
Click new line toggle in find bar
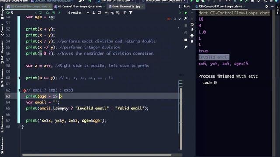[x=41, y=13]
